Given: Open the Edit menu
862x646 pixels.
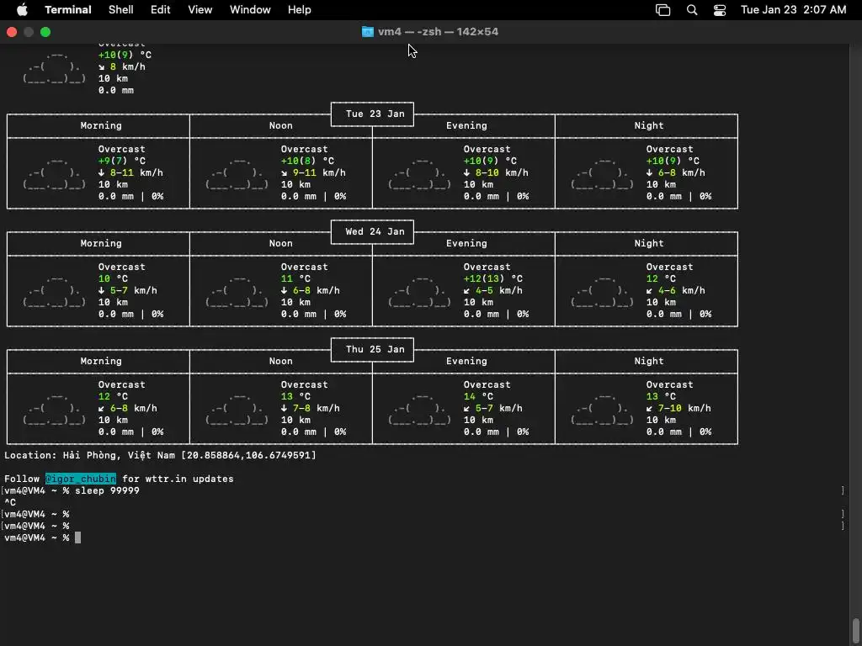Looking at the screenshot, I should 161,10.
